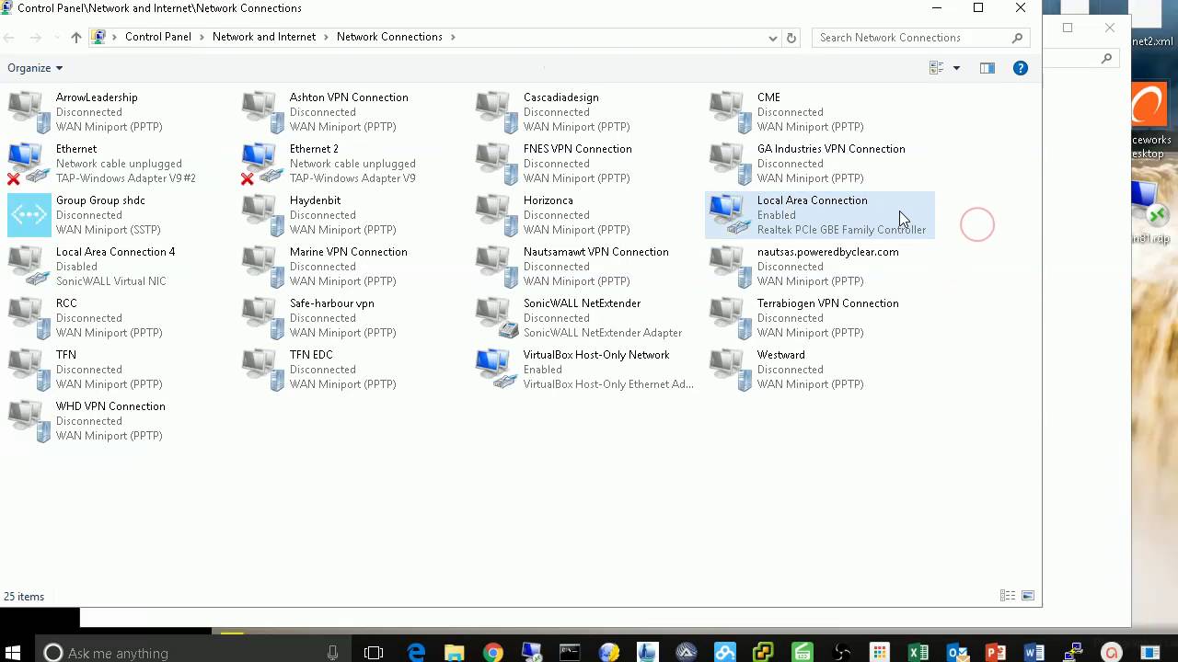Open the Organize dropdown menu
Viewport: 1178px width, 662px height.
[35, 68]
